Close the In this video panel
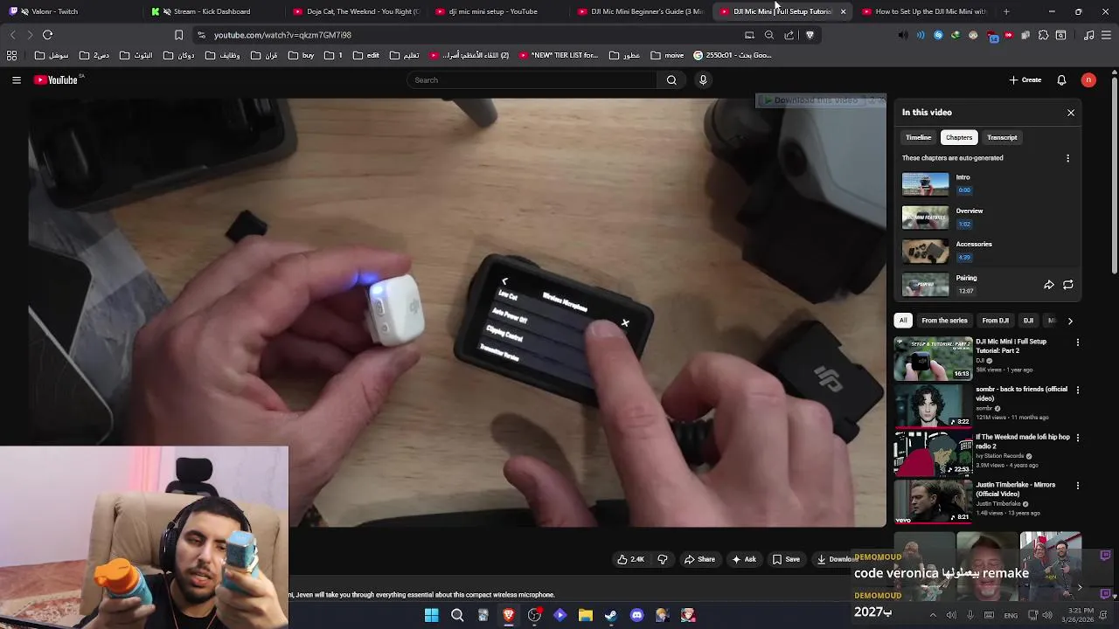The image size is (1119, 629). click(1071, 113)
